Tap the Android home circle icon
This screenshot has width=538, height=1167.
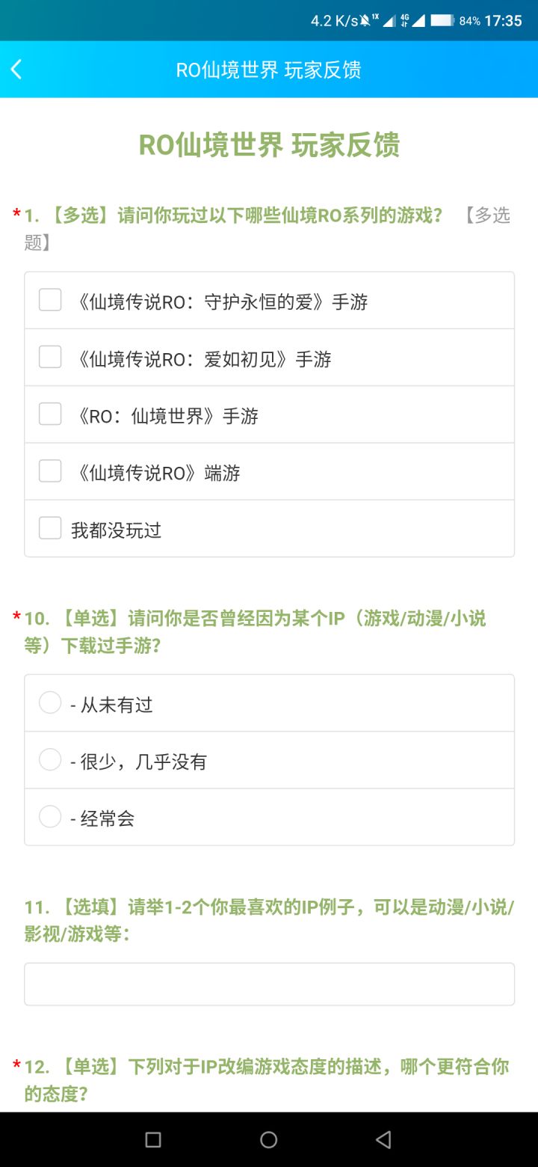point(269,1139)
